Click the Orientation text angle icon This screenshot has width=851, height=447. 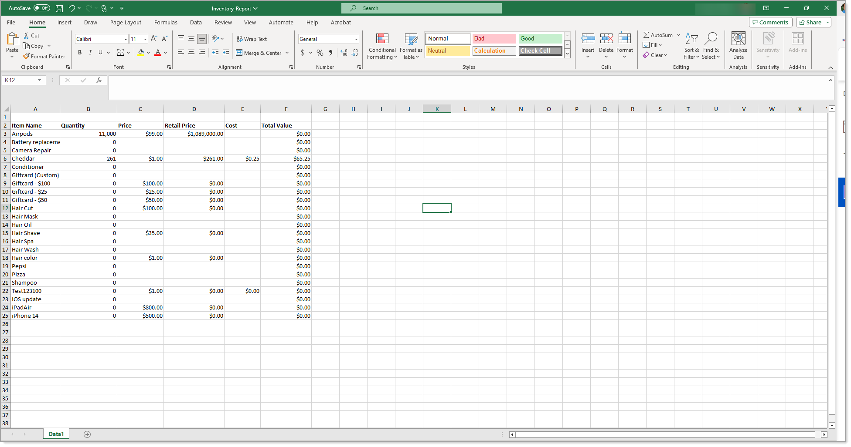click(x=215, y=39)
